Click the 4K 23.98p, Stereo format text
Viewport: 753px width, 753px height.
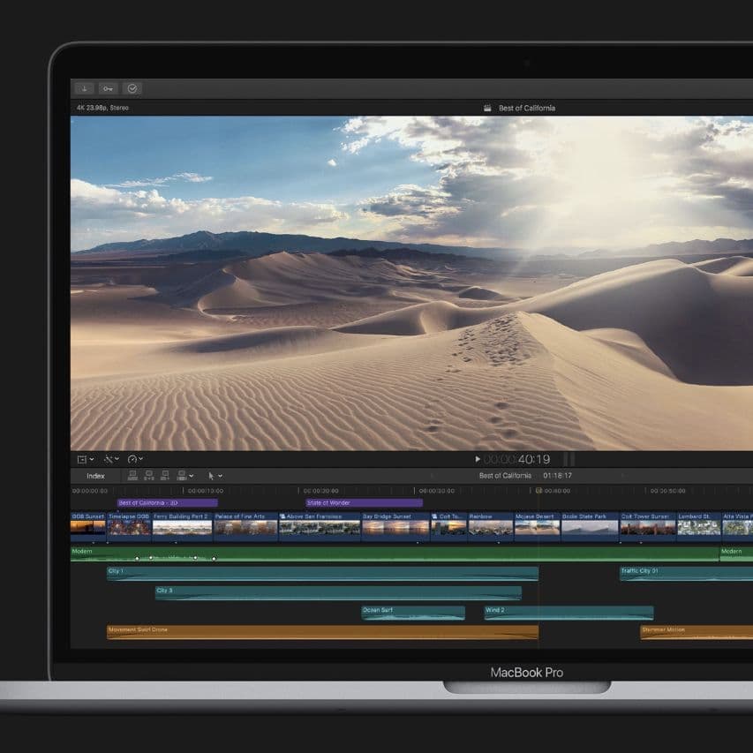(102, 108)
